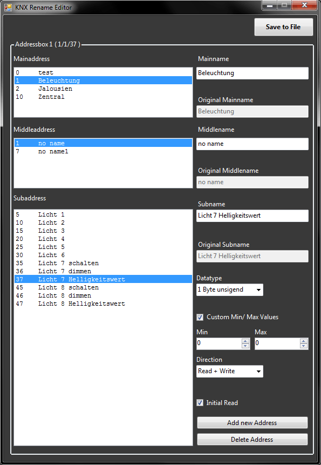Select Jalousien in Mainaddress list
Image resolution: width=321 pixels, height=465 pixels.
tap(103, 89)
